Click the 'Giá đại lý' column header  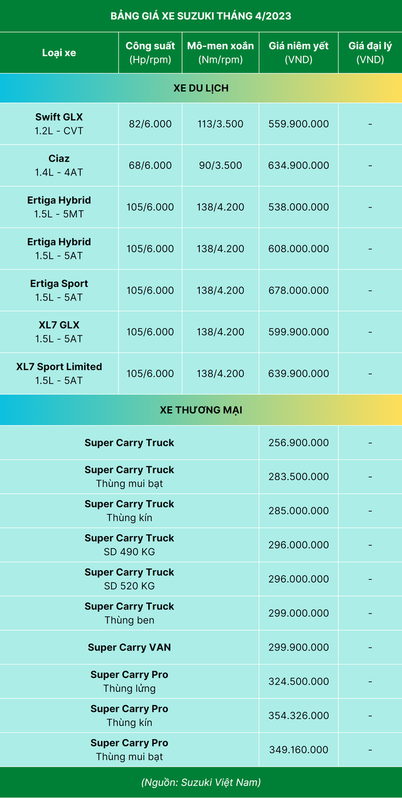pos(370,53)
